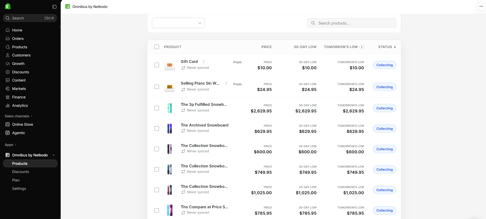
Task: Check the Selling Plans Ski Wax checkbox
Action: (157, 87)
